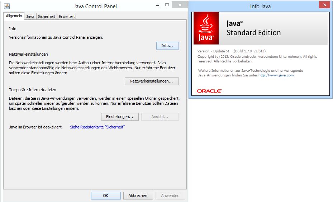Click the "Java Control Panel" title text
Viewport: 333px width, 202px height.
95,6
